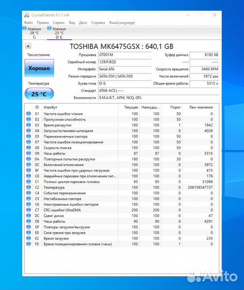Click status circle of attribute 0C row
Viewport: 244px width, 290px height.
pos(28,165)
